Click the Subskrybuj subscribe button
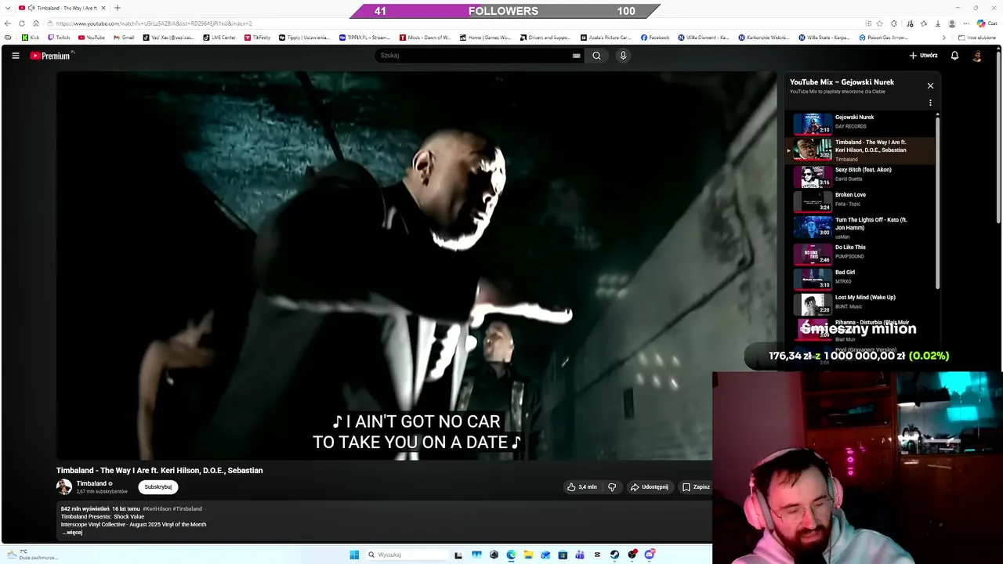Viewport: 1003px width, 564px height. (x=158, y=486)
